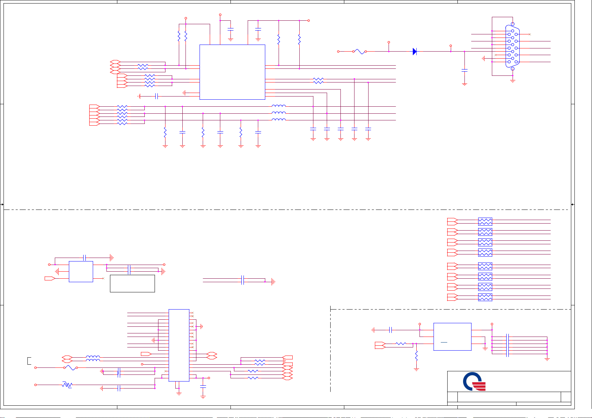Select the large IC block at top center
Screen dimensions: 592x418
pos(232,72)
